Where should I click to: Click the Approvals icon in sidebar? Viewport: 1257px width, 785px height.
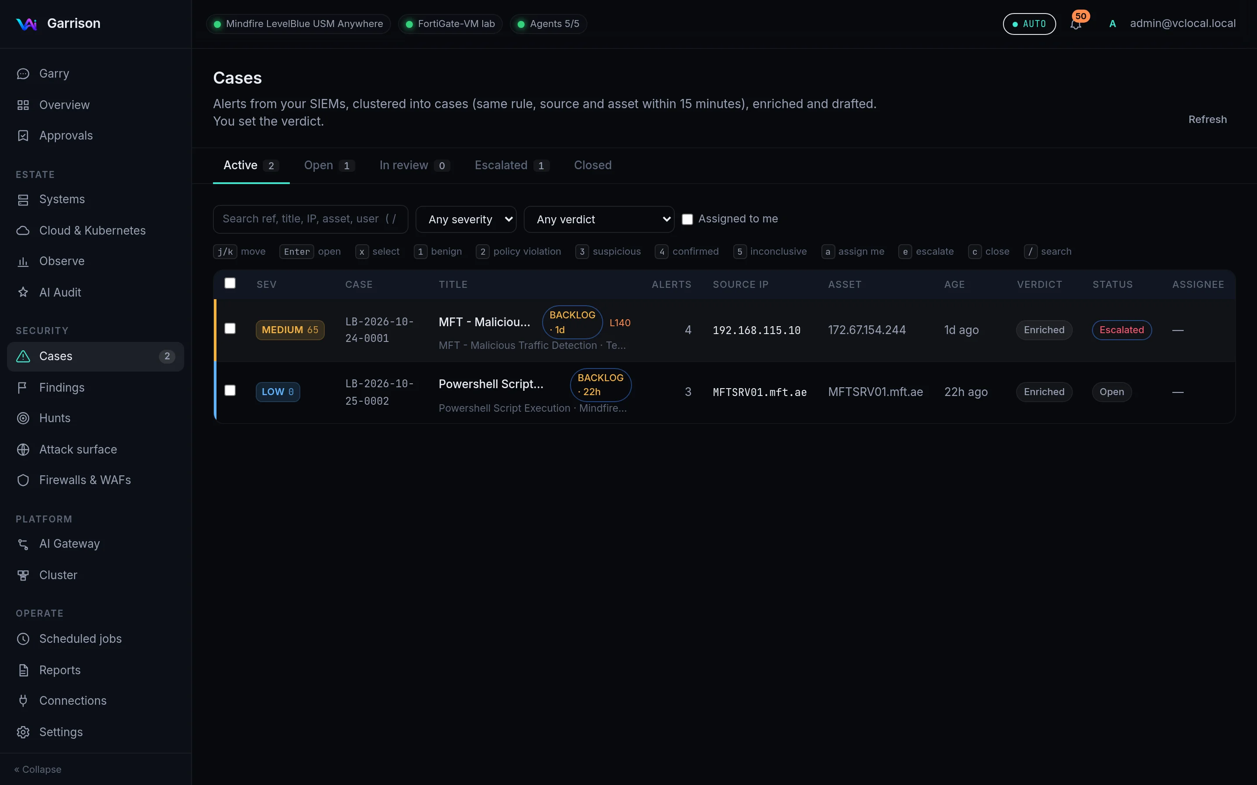point(23,136)
